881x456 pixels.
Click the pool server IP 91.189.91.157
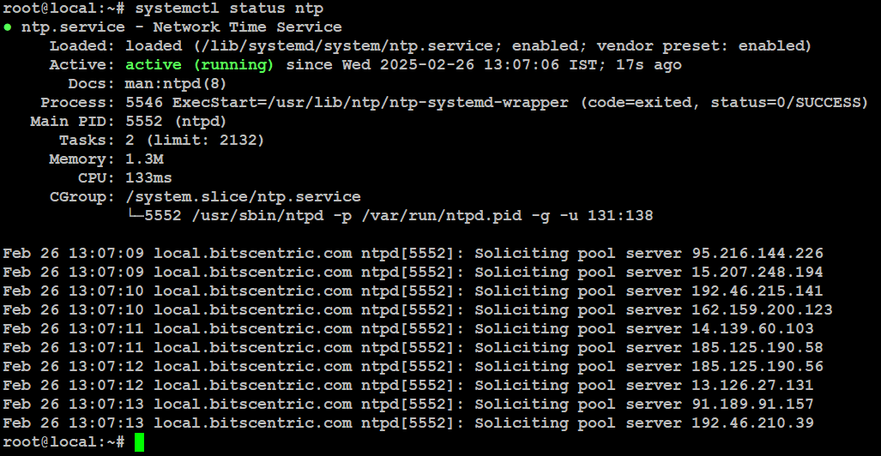coord(753,405)
